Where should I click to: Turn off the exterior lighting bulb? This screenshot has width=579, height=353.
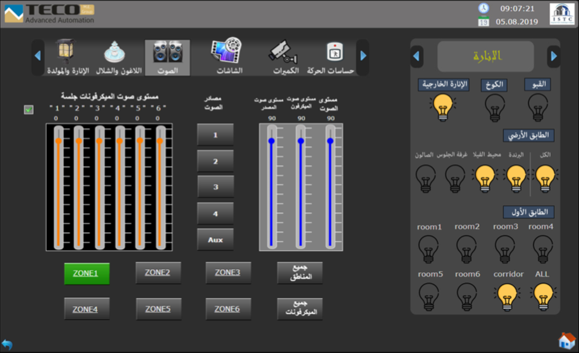(x=442, y=107)
